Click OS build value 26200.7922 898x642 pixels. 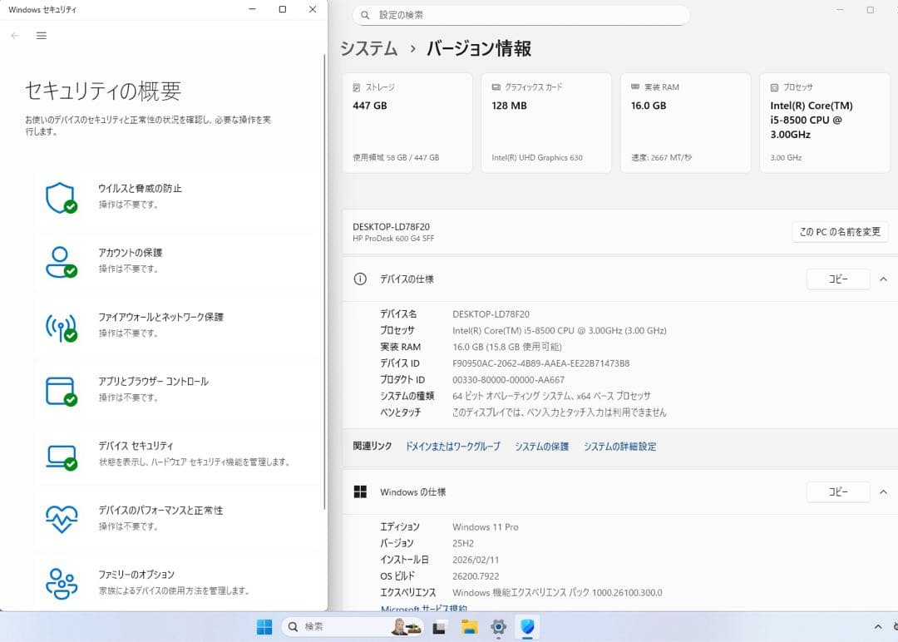(x=476, y=576)
